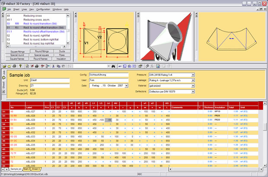Image resolution: width=268 pixels, height=177 pixels.
Task: Click the printer icon next to the folder icons
Action: (x=14, y=66)
